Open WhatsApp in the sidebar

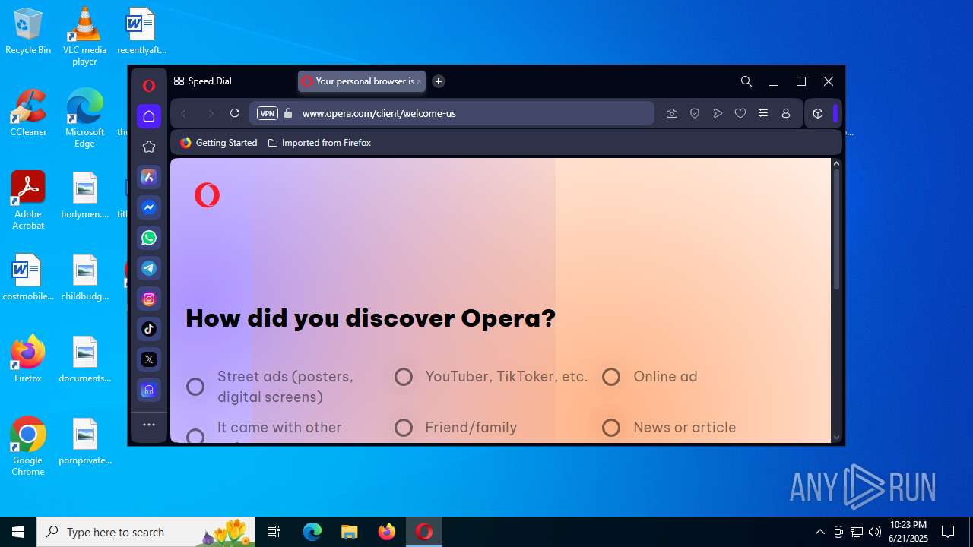[x=149, y=238]
